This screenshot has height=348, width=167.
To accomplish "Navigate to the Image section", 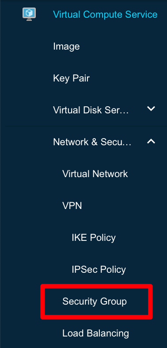I will [x=66, y=46].
